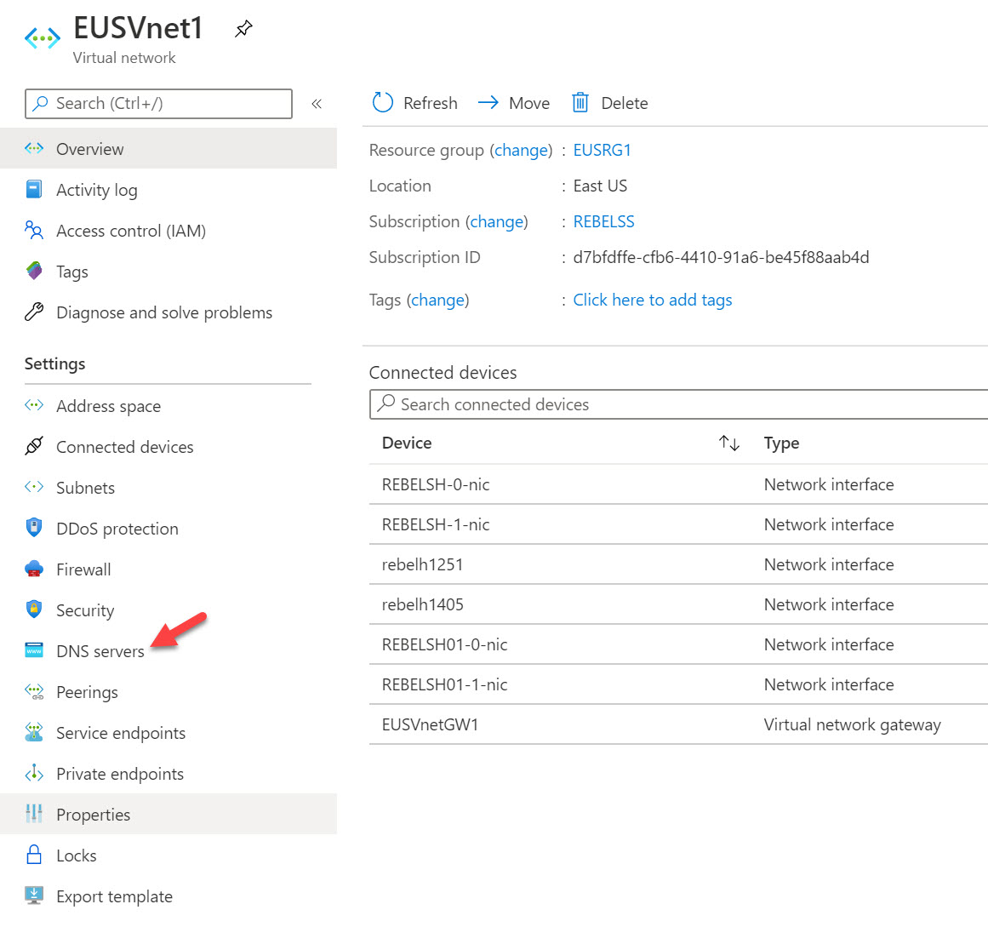Click the Properties sliders icon
Screen dimensions: 988x927
pos(34,814)
